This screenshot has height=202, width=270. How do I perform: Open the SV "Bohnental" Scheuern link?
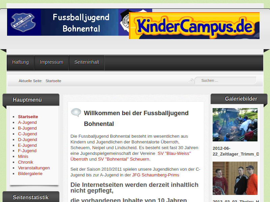(x=124, y=159)
